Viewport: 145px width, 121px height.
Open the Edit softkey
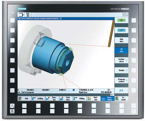tap(24, 99)
